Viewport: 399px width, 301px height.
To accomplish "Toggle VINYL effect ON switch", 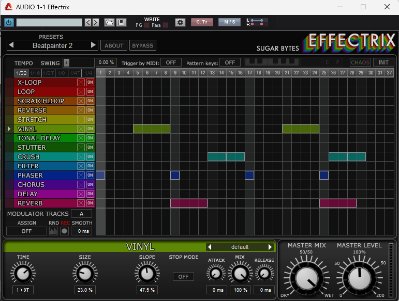I will [90, 129].
